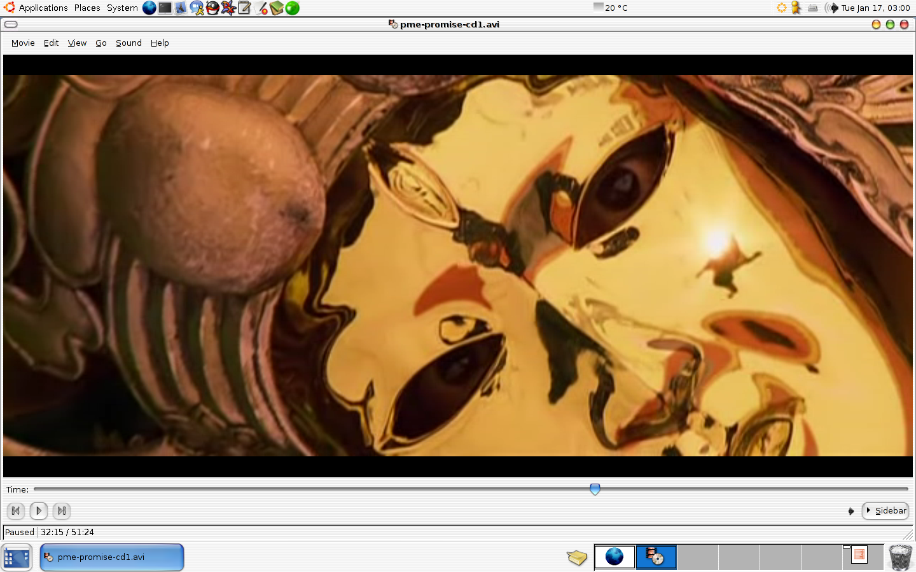Click the paused video frame
Screen dimensions: 916x572
click(x=458, y=266)
